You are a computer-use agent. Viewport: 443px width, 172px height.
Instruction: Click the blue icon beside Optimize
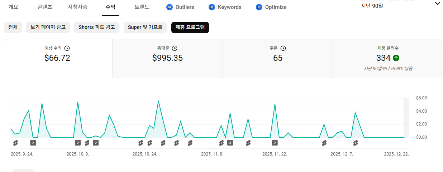pyautogui.click(x=259, y=7)
